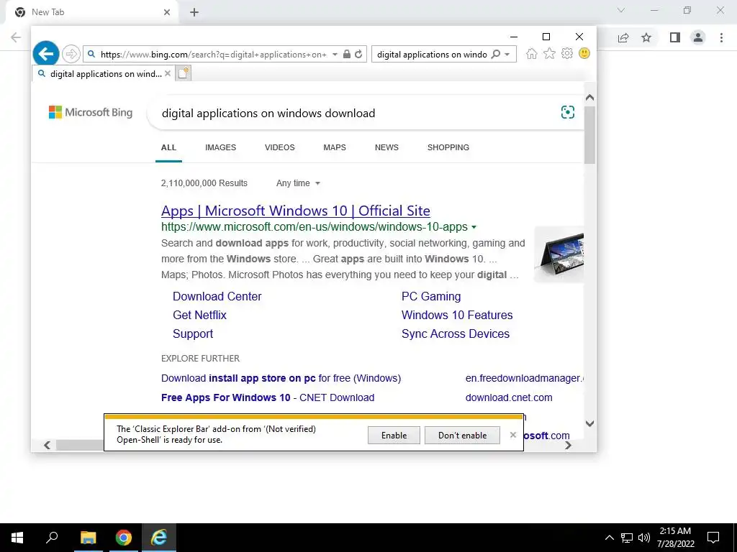This screenshot has height=552, width=737.
Task: Show hidden tray icons chevron
Action: (x=609, y=538)
